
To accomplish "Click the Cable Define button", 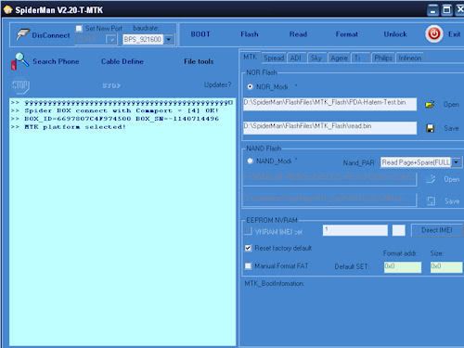I will pyautogui.click(x=122, y=61).
